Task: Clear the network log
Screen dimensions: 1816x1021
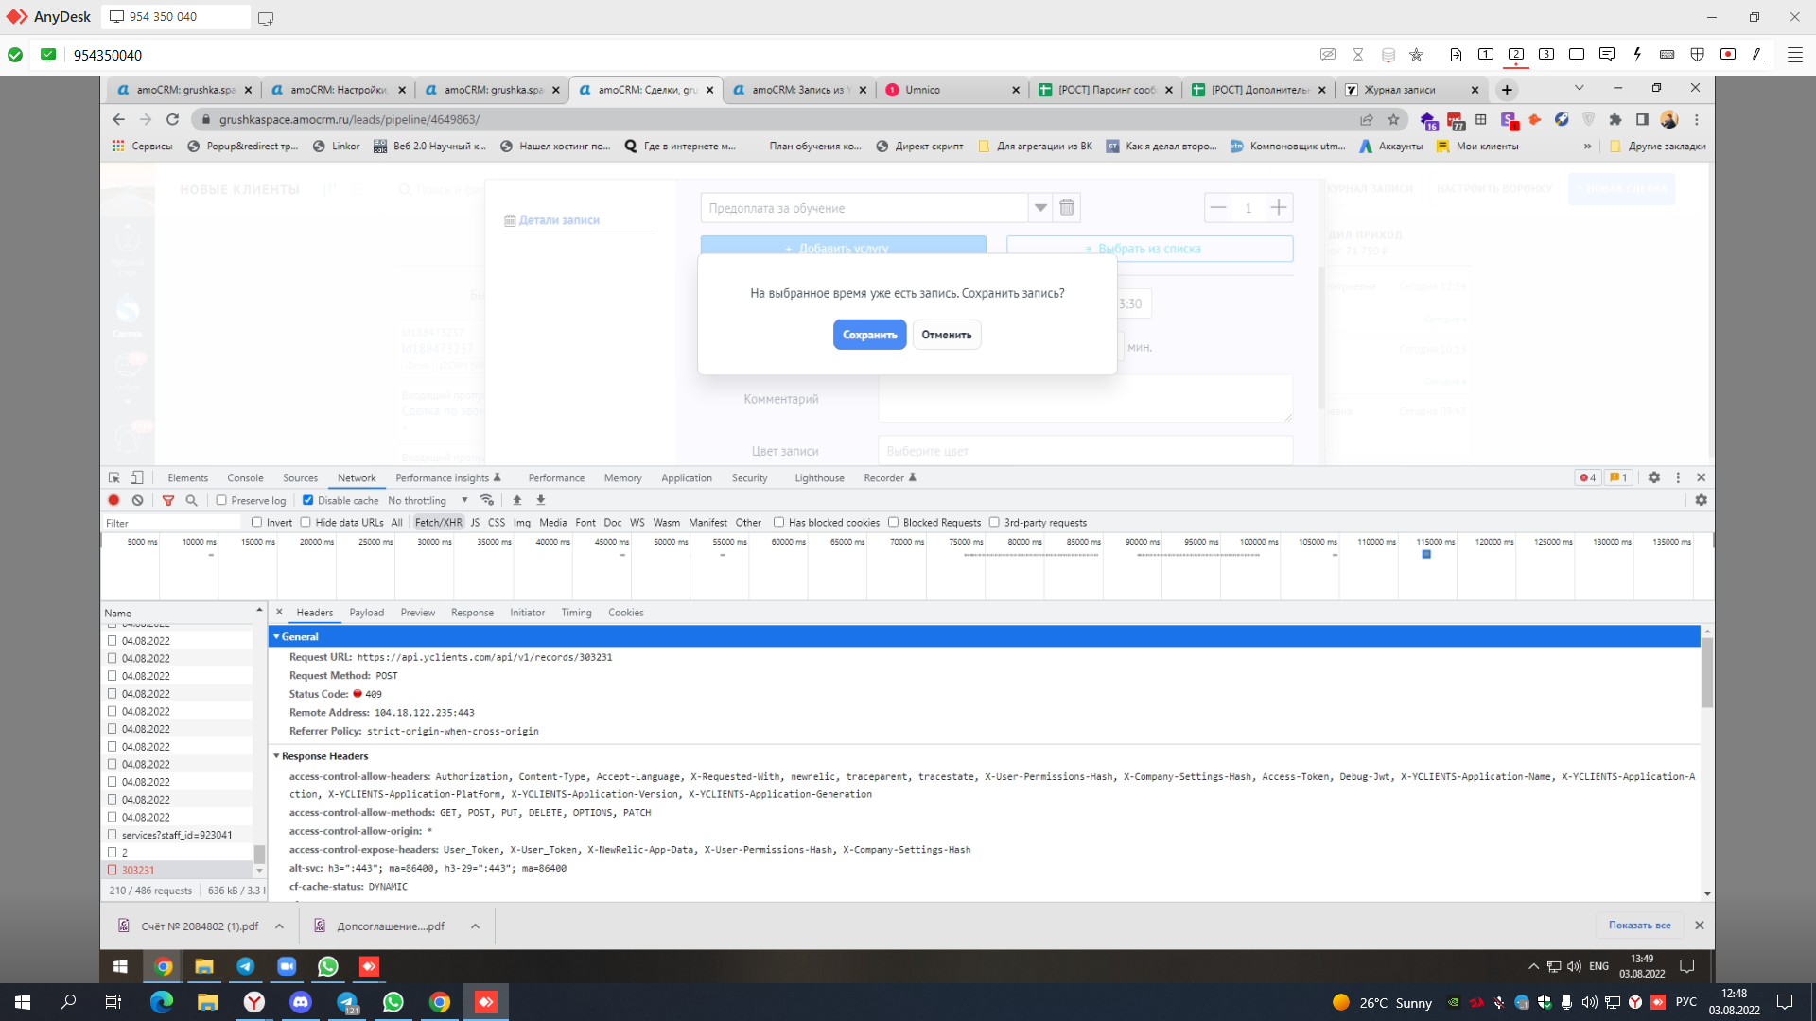Action: pyautogui.click(x=138, y=501)
